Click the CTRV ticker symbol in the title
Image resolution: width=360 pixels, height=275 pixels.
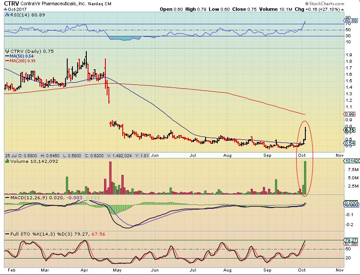click(12, 3)
